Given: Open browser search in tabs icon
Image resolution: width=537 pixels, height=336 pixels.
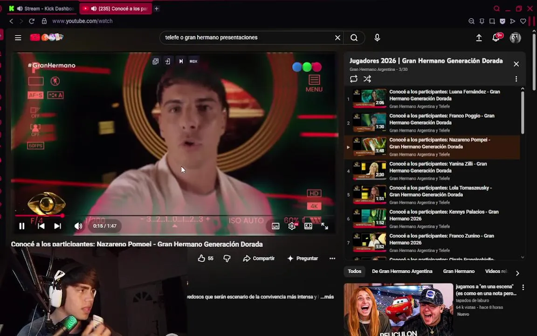Looking at the screenshot, I should [496, 8].
